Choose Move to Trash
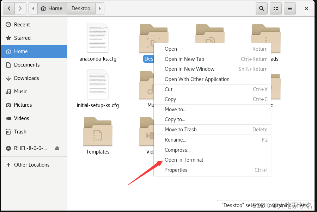The image size is (317, 212). (212, 130)
